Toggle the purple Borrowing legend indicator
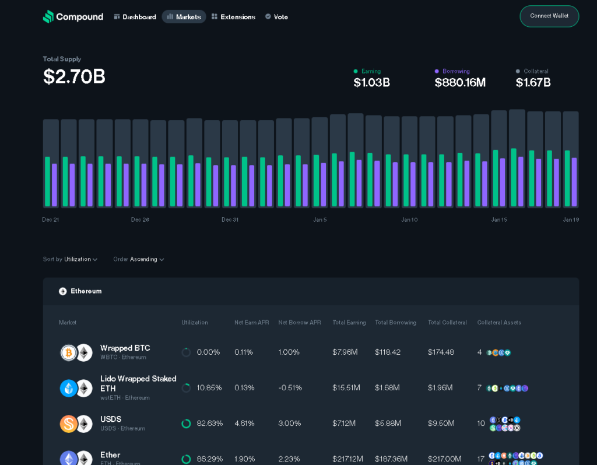 [x=437, y=71]
